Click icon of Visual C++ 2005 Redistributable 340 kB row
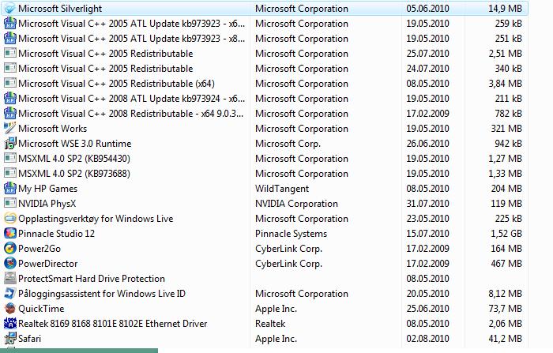The image size is (553, 353). 10,69
